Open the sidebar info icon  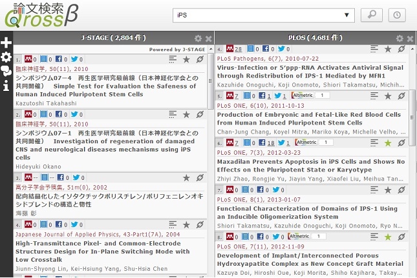click(6, 85)
